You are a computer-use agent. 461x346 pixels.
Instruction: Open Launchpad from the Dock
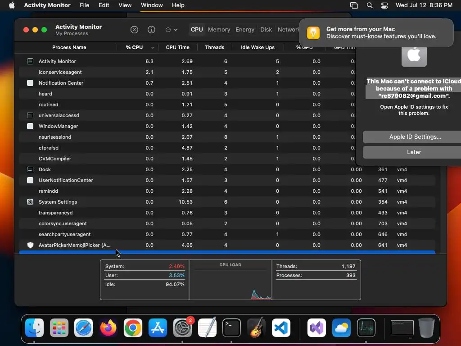pos(59,328)
